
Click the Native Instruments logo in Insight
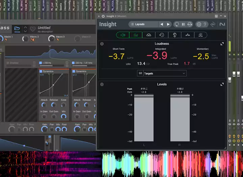tap(222, 24)
